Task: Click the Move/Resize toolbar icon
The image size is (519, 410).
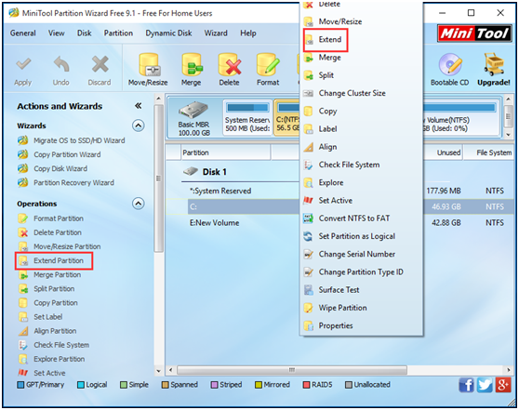Action: (x=148, y=65)
